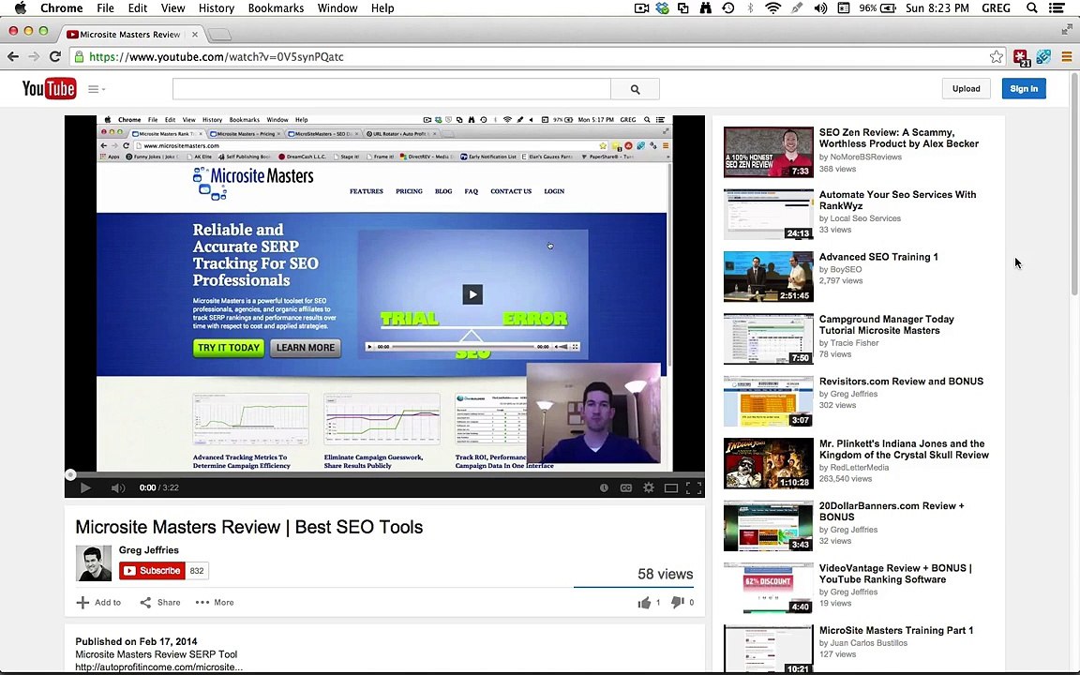Open a new tab in Chrome

[219, 35]
